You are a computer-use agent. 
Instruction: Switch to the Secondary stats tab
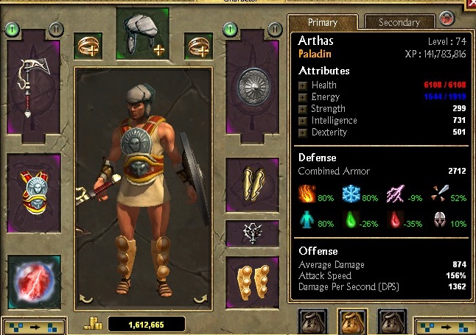[399, 22]
